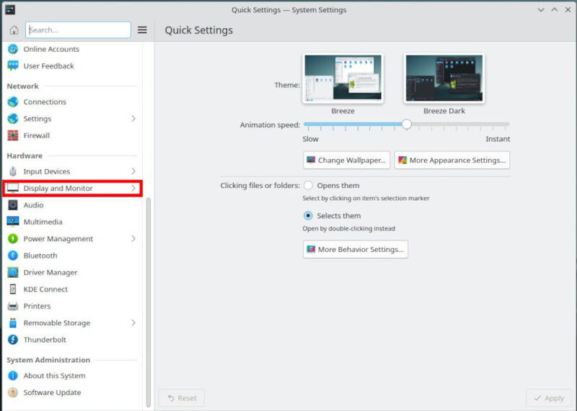Click the Bluetooth icon
Screen dimensions: 577x411
coord(13,256)
